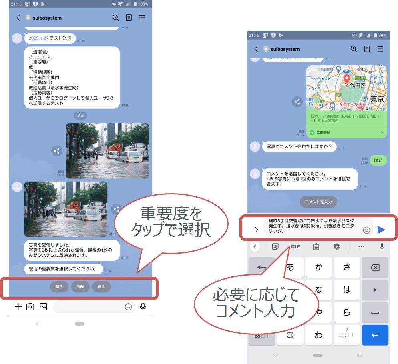Open plus attachment menu in left chat
This screenshot has width=398, height=364.
[18, 307]
